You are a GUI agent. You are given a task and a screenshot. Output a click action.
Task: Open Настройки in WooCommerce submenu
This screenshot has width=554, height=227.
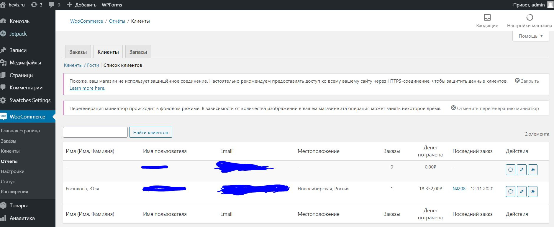coord(13,171)
